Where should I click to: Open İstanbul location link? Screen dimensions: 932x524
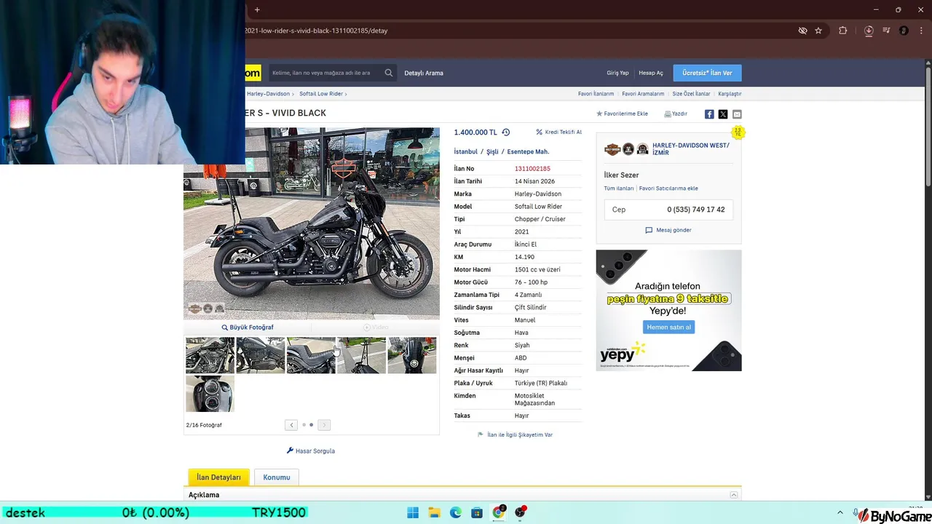click(x=466, y=151)
